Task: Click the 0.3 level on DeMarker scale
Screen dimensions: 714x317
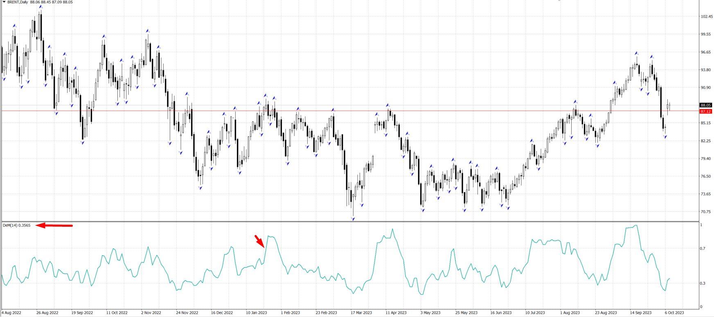Action: [x=702, y=283]
